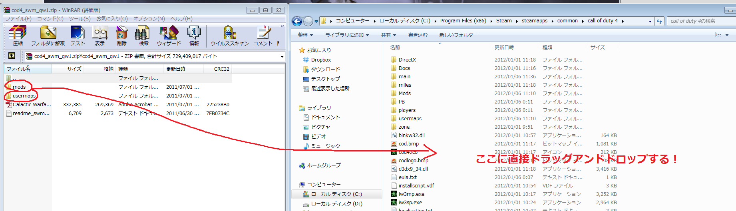Open the オプション(N) menu
Viewport: 736px width, 211px height.
click(x=149, y=19)
